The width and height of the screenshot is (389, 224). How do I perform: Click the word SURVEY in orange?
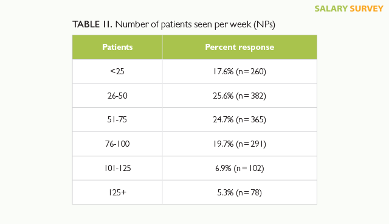[x=367, y=9]
